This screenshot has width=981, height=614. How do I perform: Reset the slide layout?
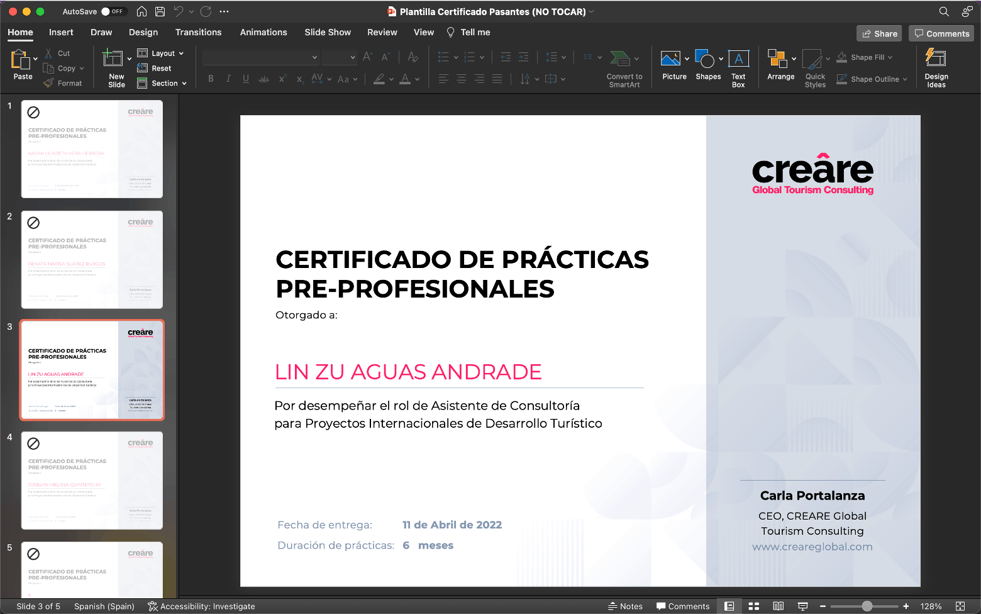tap(155, 68)
